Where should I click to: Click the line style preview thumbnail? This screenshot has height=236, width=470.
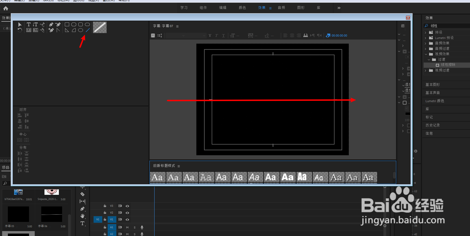pos(100,27)
